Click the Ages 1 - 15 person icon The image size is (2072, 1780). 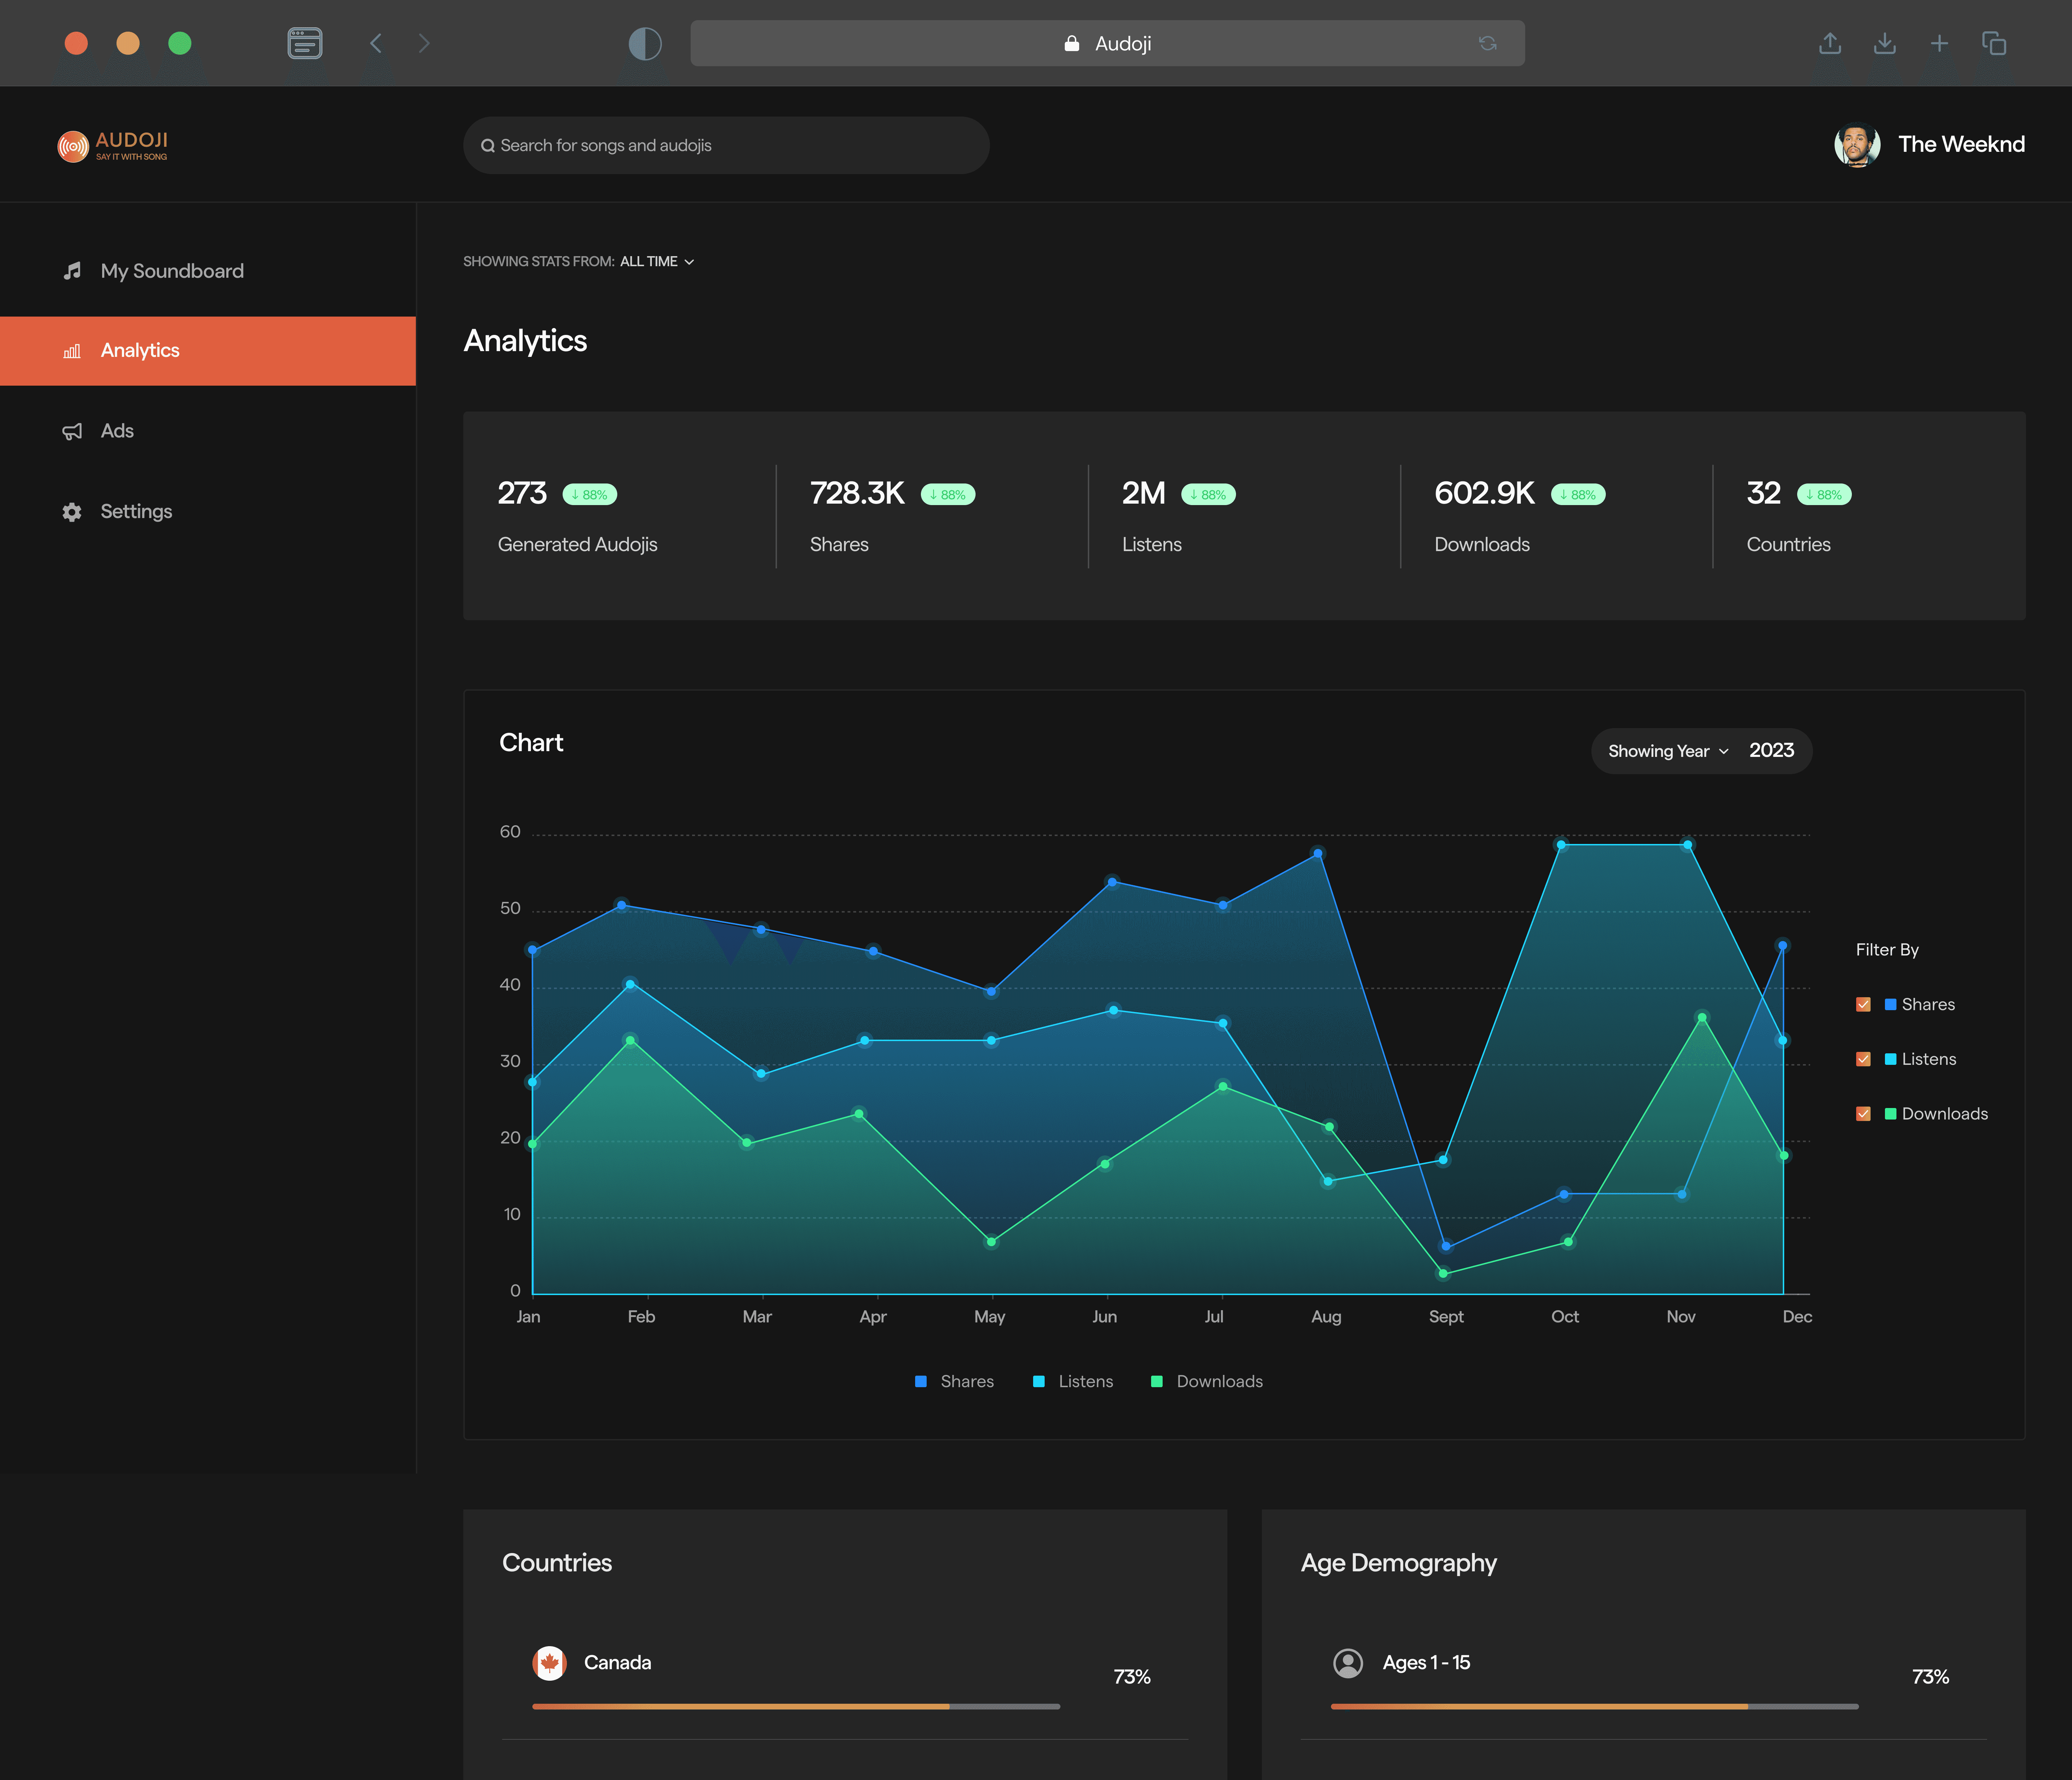(x=1348, y=1663)
